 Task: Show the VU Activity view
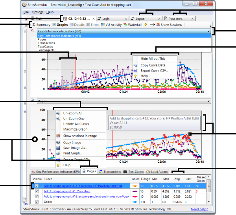coord(111,25)
